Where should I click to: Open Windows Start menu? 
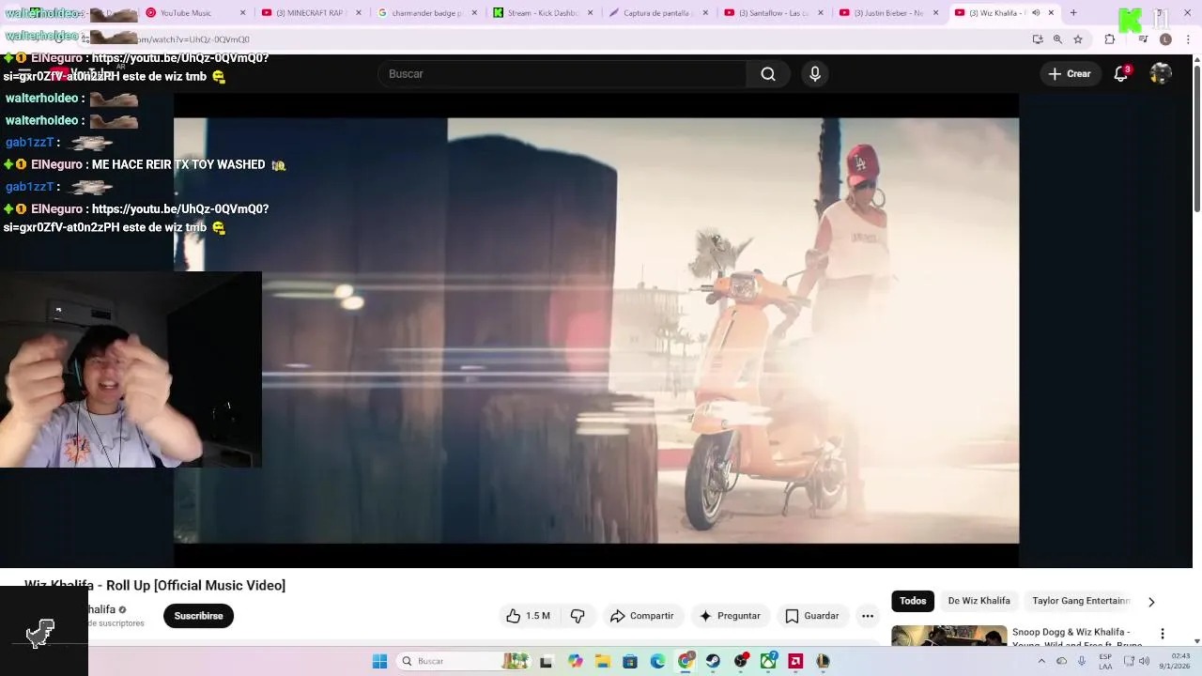(x=379, y=661)
